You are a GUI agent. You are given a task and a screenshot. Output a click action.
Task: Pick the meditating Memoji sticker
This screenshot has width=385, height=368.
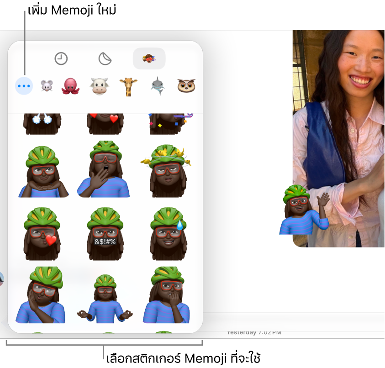point(105,299)
